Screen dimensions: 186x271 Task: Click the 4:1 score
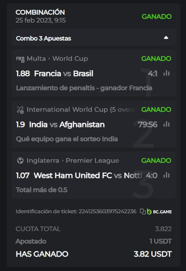pos(153,73)
